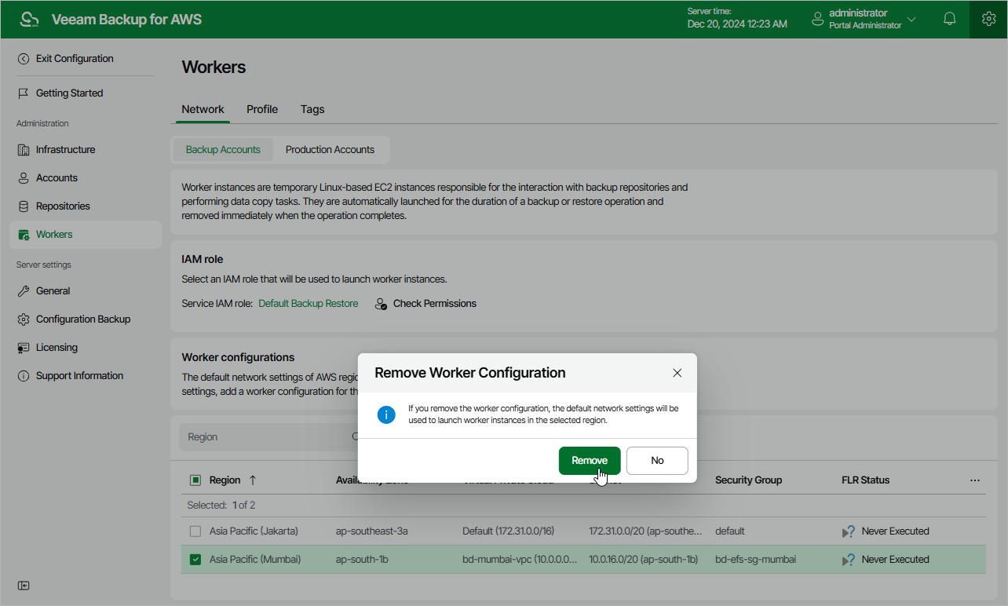The image size is (1008, 606).
Task: Click the Repositories database icon
Action: [x=24, y=206]
